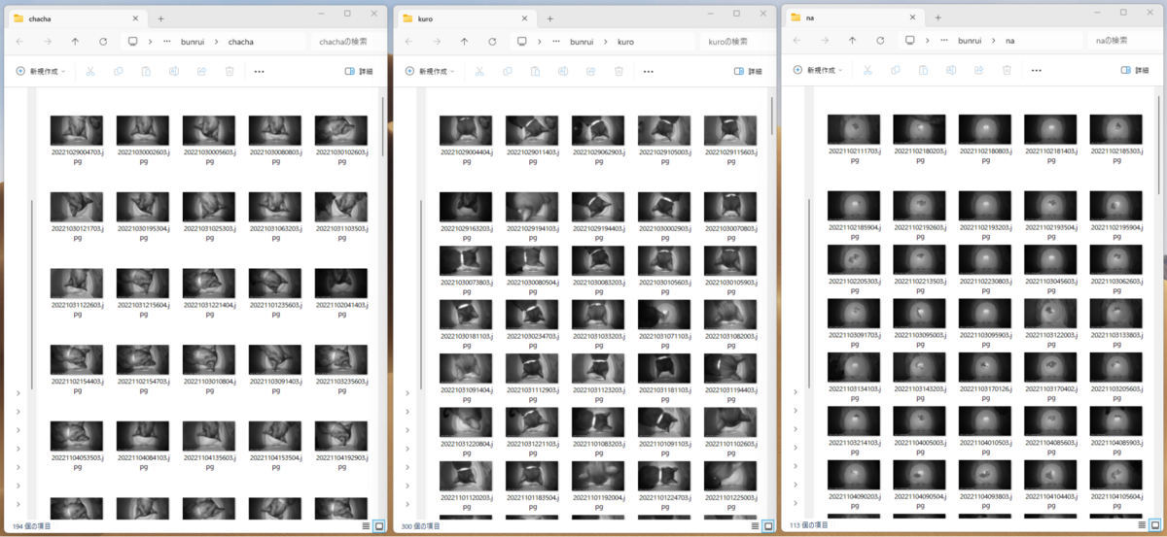Click the chachaの検索 search box
This screenshot has height=537, width=1167.
347,42
